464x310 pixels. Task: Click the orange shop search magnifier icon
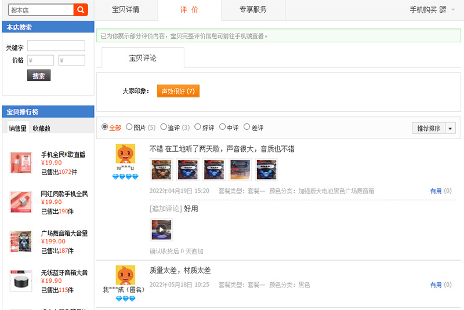pyautogui.click(x=81, y=10)
